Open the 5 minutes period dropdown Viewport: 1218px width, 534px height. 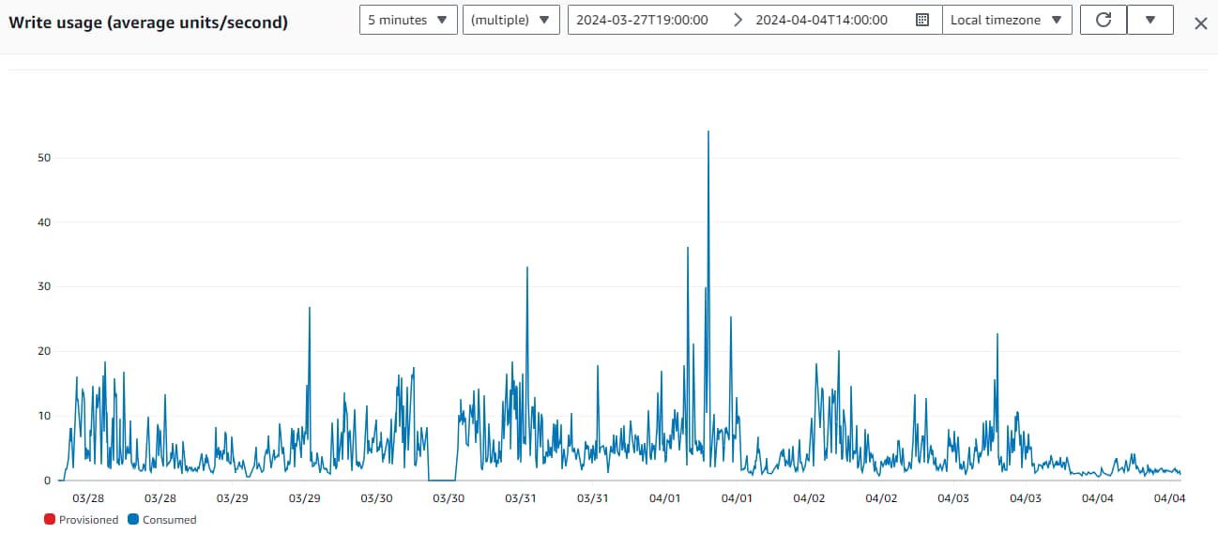point(408,20)
